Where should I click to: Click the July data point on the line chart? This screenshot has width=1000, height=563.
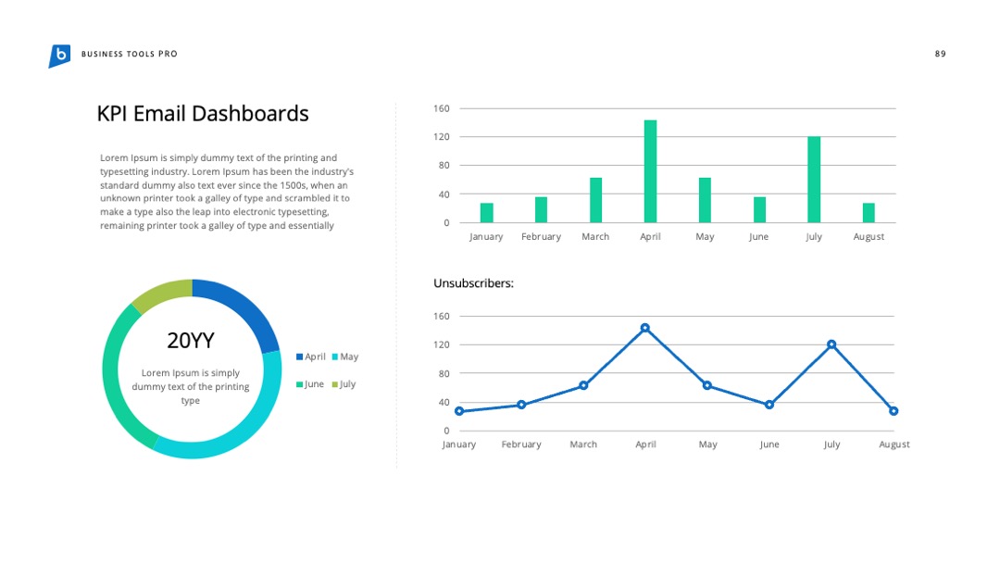(831, 344)
